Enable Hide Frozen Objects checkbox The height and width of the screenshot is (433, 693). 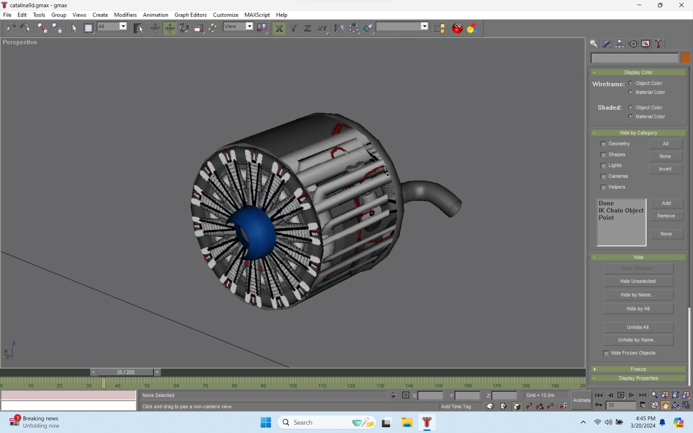pos(606,353)
